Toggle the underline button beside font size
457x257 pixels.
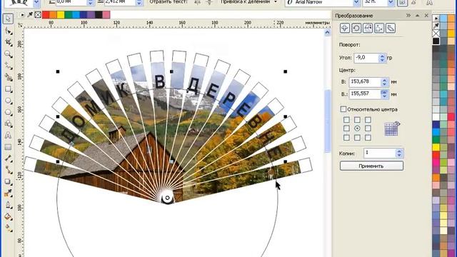(x=402, y=3)
